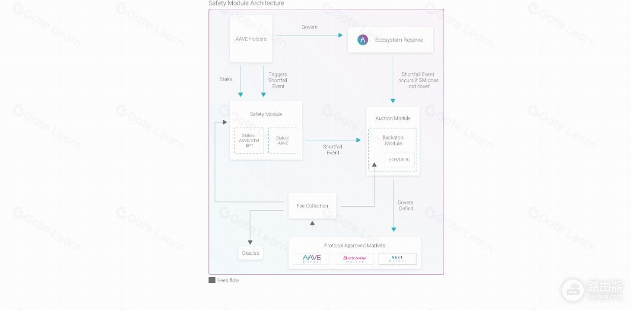Image resolution: width=631 pixels, height=310 pixels.
Task: Click the Aave logo in Ecosystem Reserve
Action: click(x=363, y=40)
